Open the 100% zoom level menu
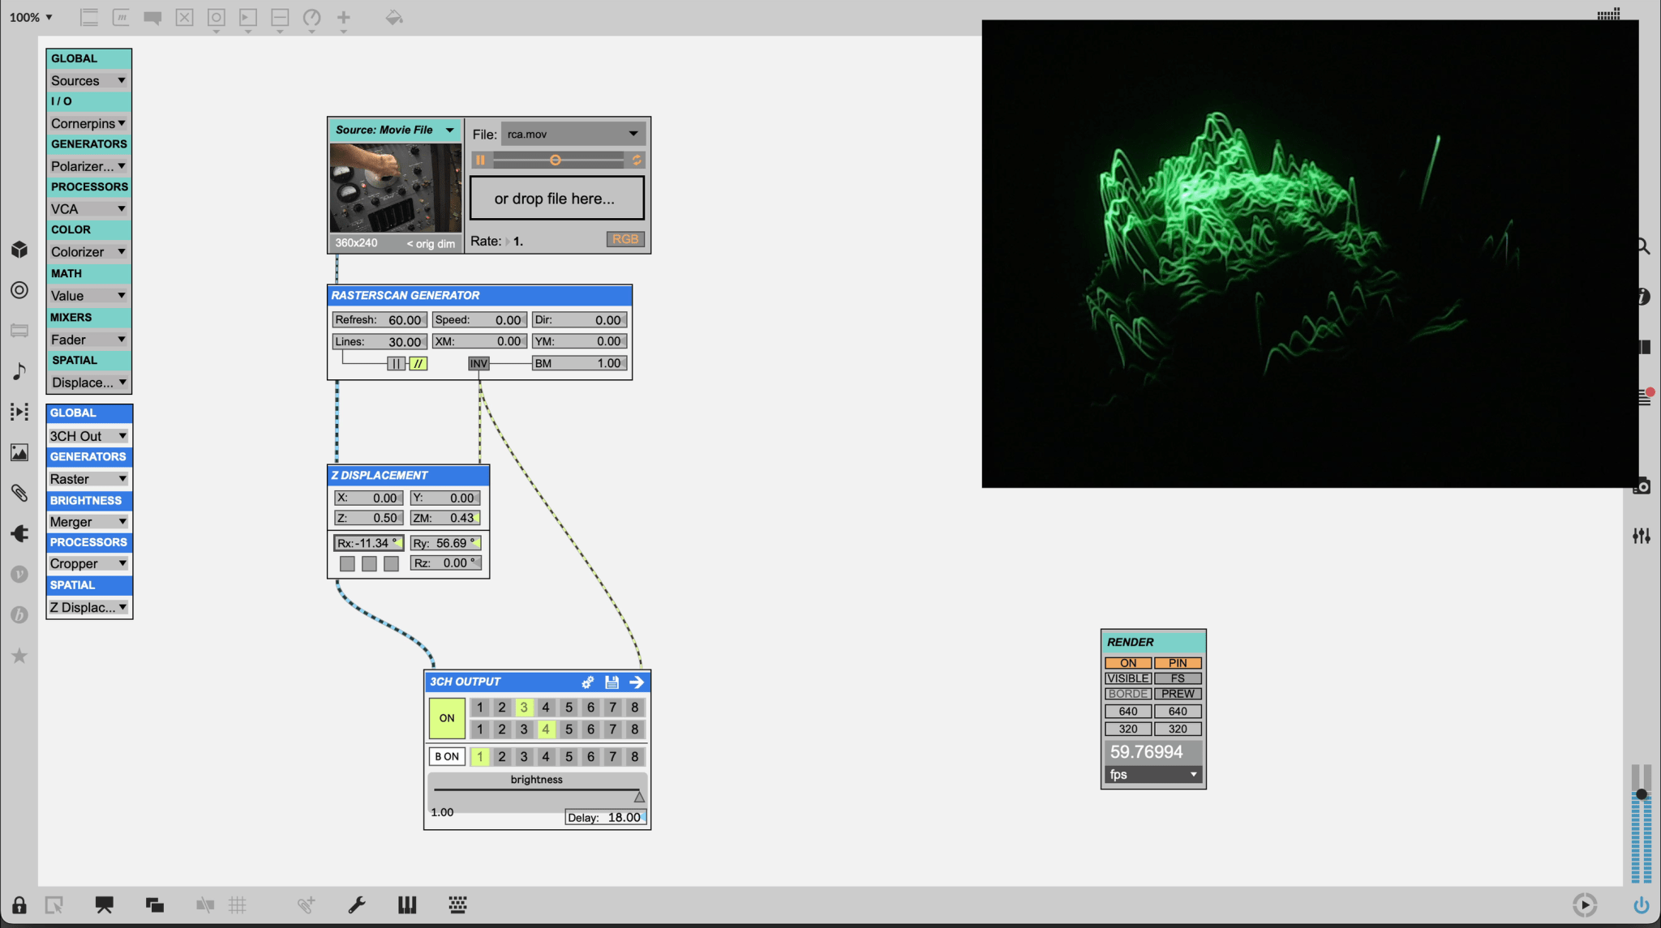Viewport: 1661px width, 928px height. (32, 17)
